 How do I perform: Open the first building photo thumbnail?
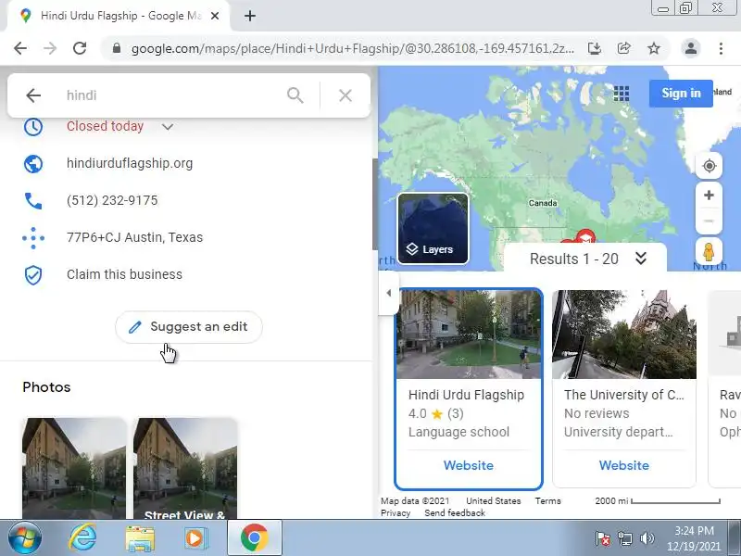click(x=74, y=468)
